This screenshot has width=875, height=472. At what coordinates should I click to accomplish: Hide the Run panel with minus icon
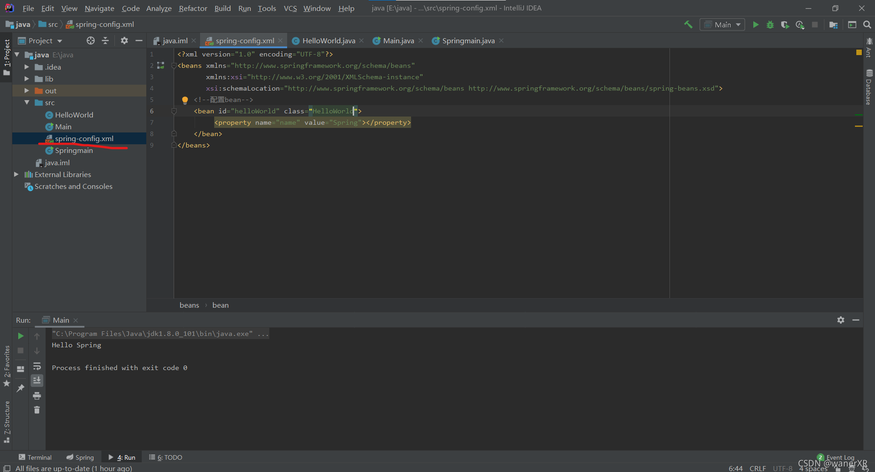[856, 320]
